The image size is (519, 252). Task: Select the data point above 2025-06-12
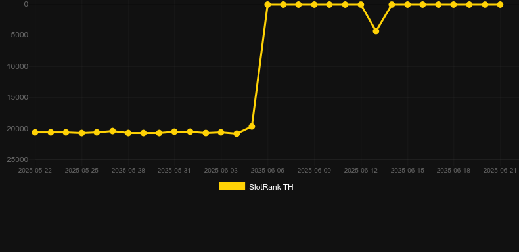pyautogui.click(x=361, y=5)
